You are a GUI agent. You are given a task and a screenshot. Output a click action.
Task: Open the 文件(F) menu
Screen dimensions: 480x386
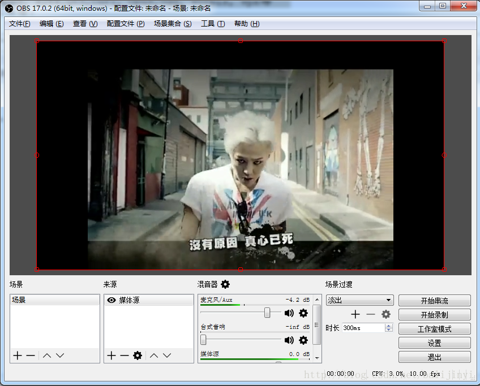(x=20, y=24)
